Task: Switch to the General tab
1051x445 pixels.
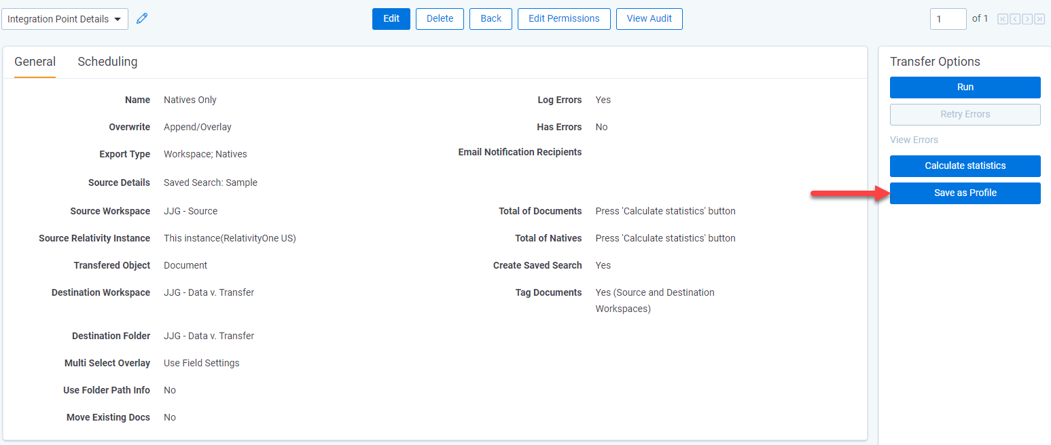Action: [x=35, y=62]
